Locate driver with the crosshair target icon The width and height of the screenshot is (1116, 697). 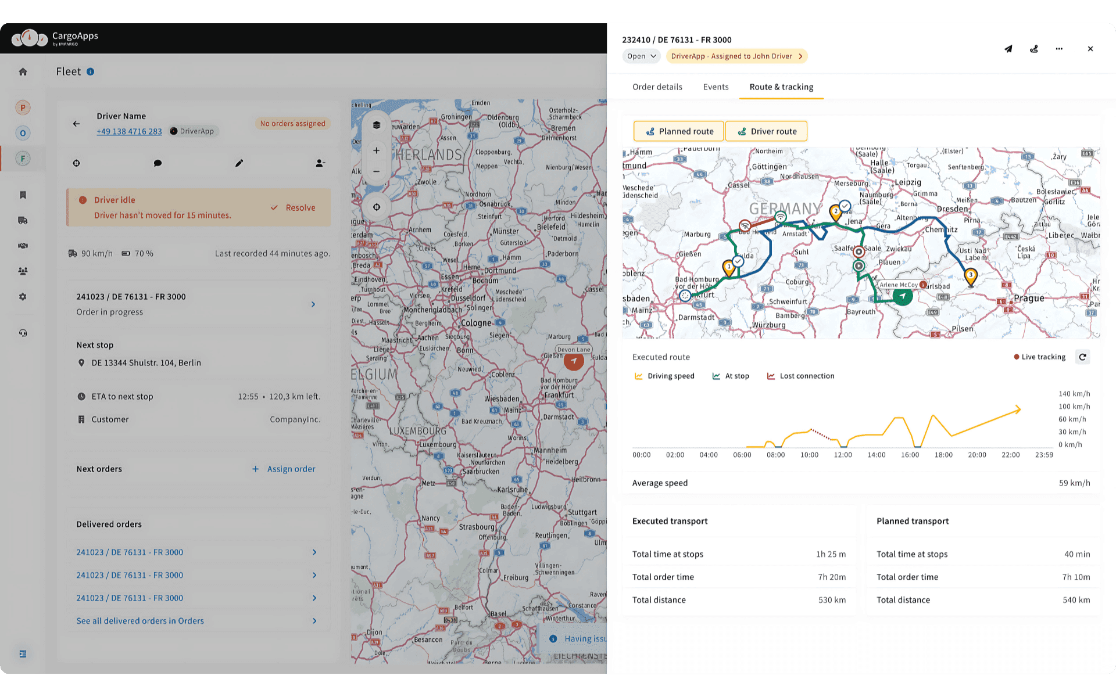pyautogui.click(x=76, y=163)
